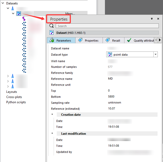Click the purple curve icon under the dataset
163x162 pixels.
[x=24, y=19]
